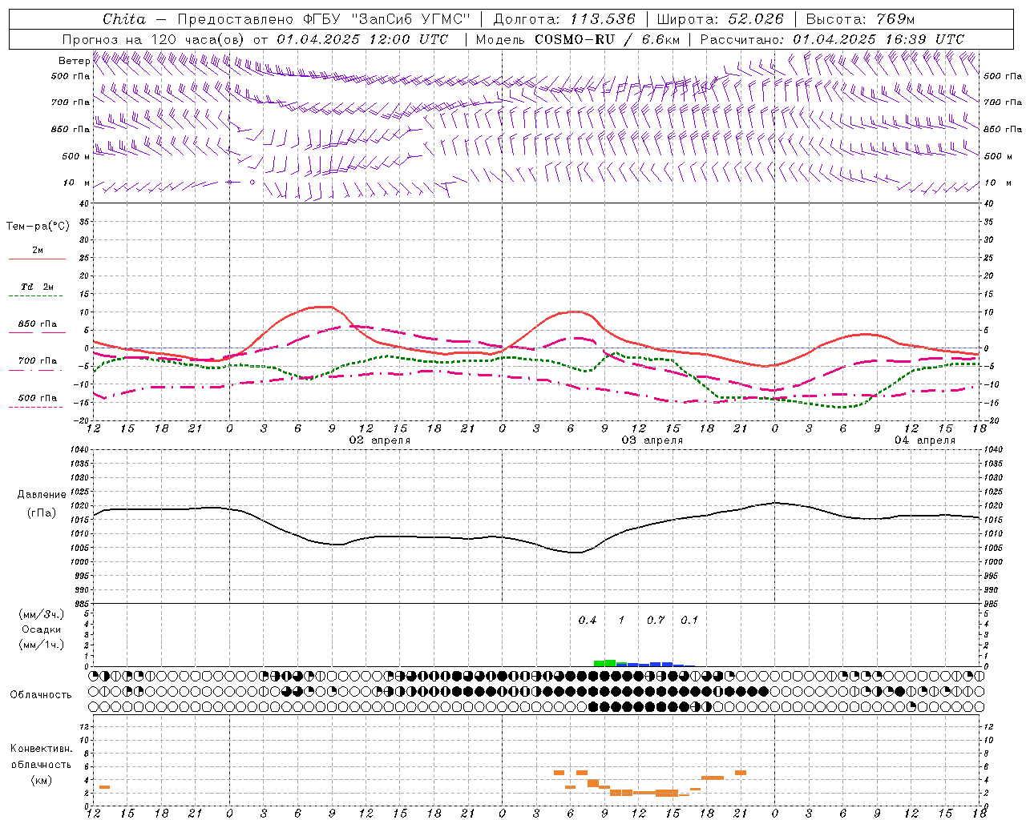Click the "Широта: 52.026" header value

coord(720,19)
